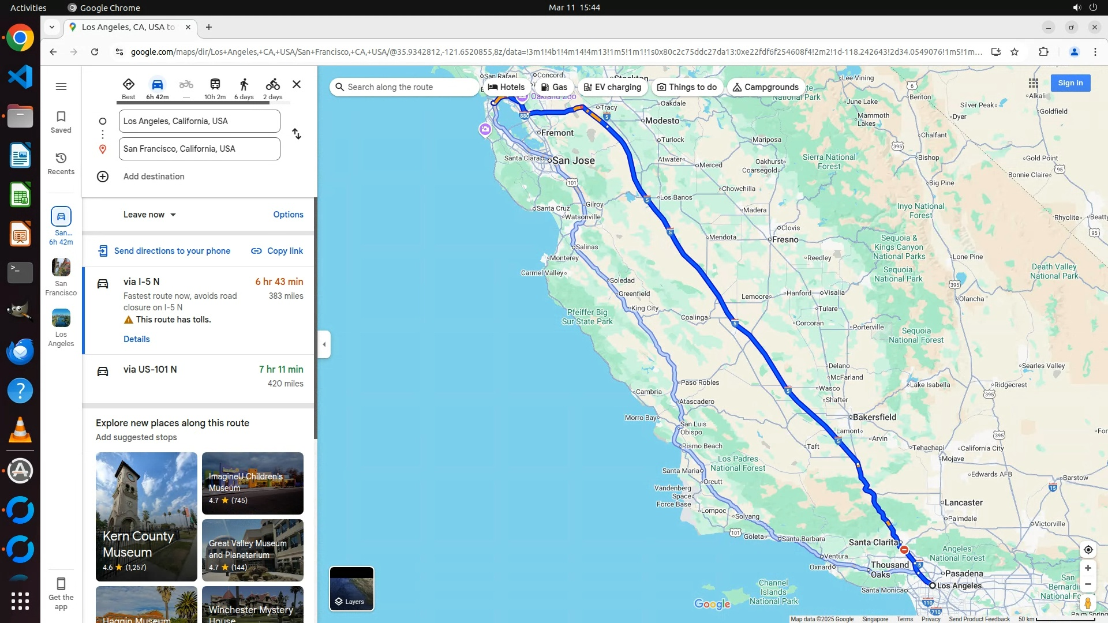Choose cycling travel mode icon

(272, 85)
